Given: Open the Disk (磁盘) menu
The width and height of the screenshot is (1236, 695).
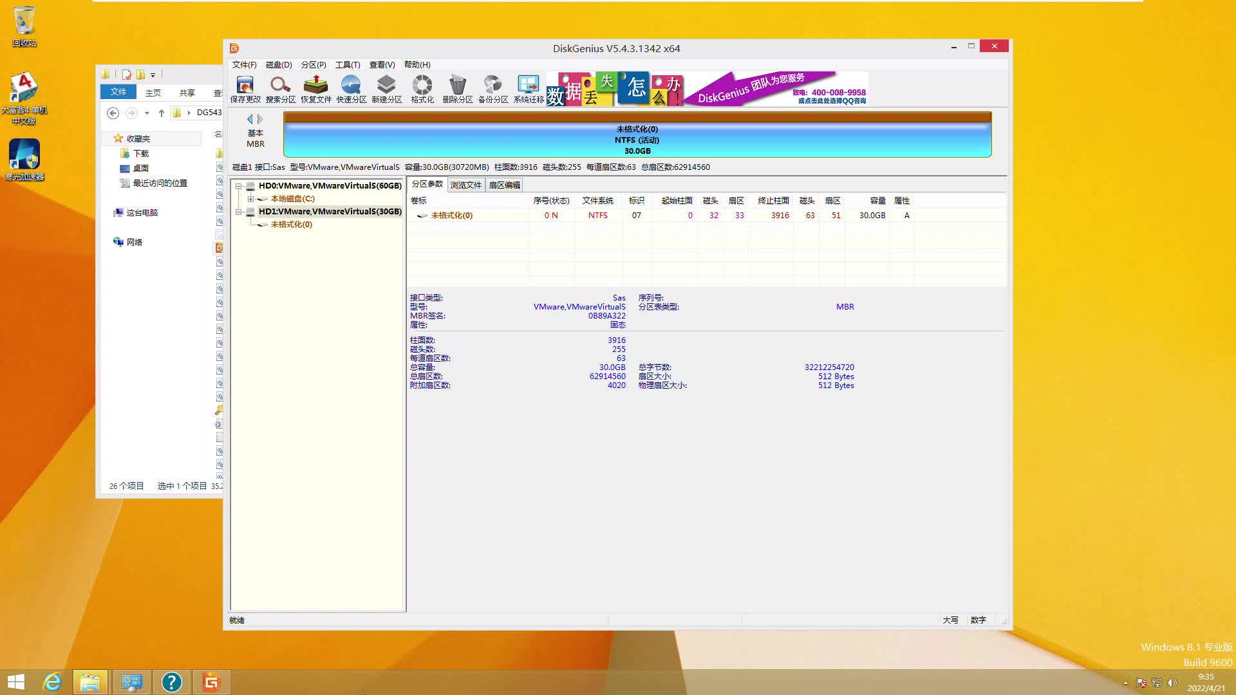Looking at the screenshot, I should (279, 65).
